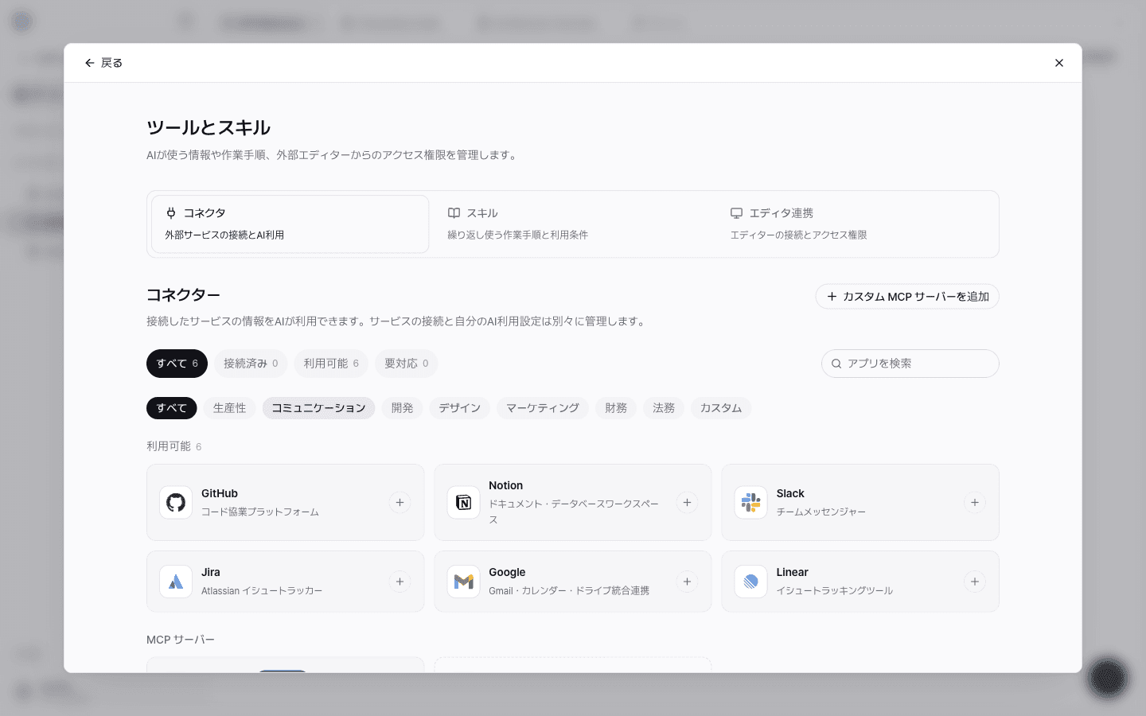The height and width of the screenshot is (716, 1146).
Task: Click the Google card title
Action: tap(507, 572)
